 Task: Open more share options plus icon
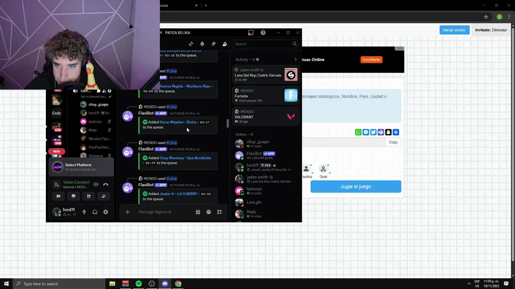click(x=396, y=132)
